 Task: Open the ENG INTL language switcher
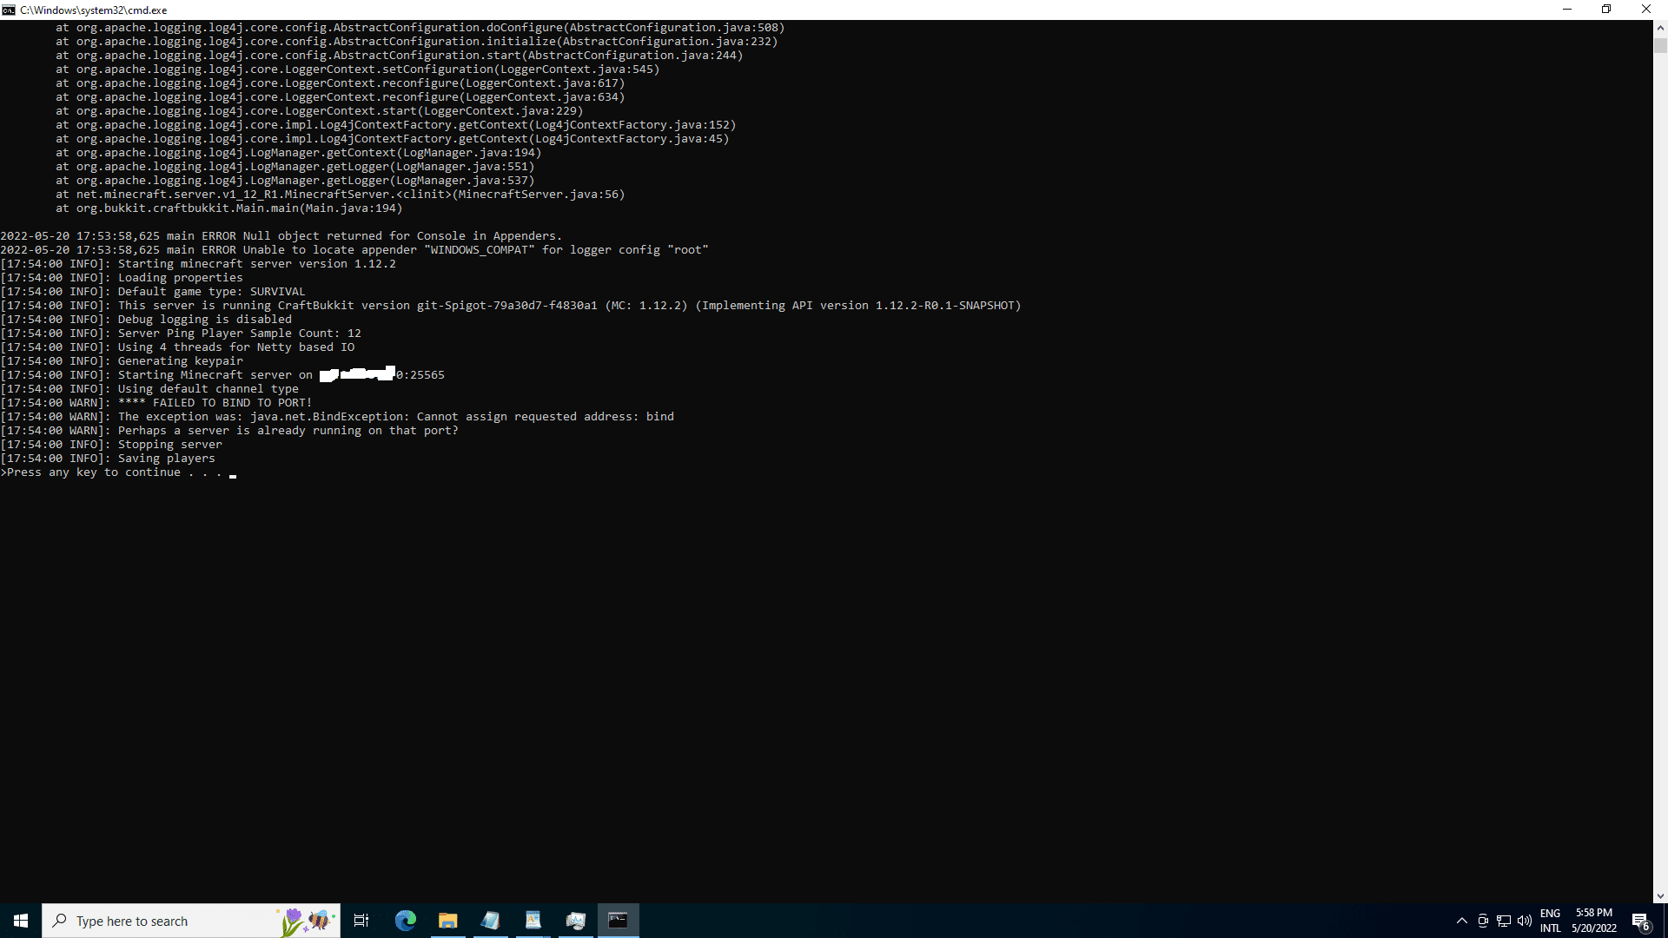1551,921
